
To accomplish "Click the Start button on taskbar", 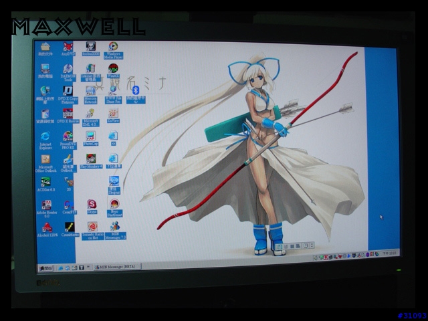I will pos(45,268).
